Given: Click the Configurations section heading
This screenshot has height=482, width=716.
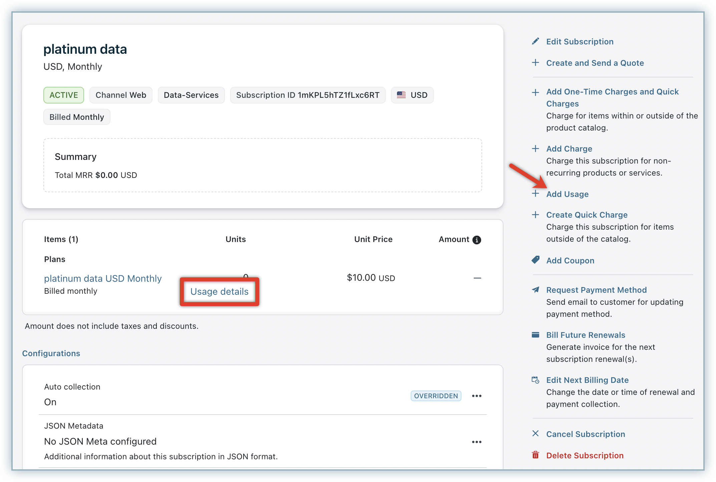Looking at the screenshot, I should 51,353.
